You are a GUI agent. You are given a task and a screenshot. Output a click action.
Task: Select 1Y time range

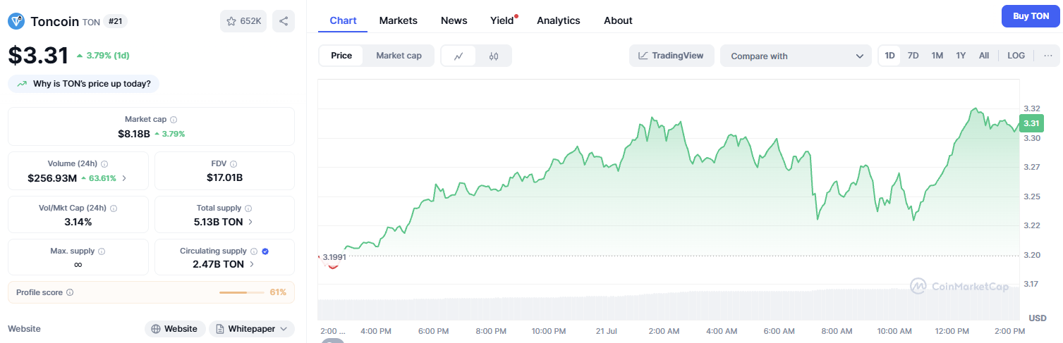click(961, 56)
